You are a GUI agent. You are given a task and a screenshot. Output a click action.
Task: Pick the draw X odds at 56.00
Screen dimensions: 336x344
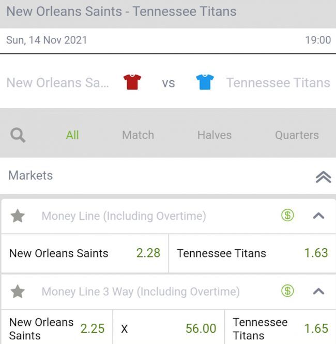pos(169,328)
